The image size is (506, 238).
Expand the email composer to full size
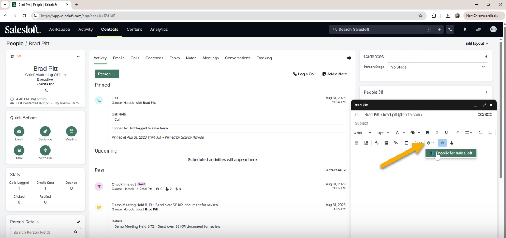[484, 105]
